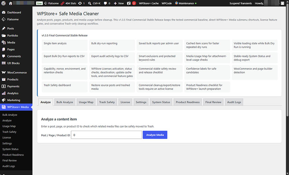Open Settings sidebar submenu link
Screen dimensions: 289x175
coord(7,143)
